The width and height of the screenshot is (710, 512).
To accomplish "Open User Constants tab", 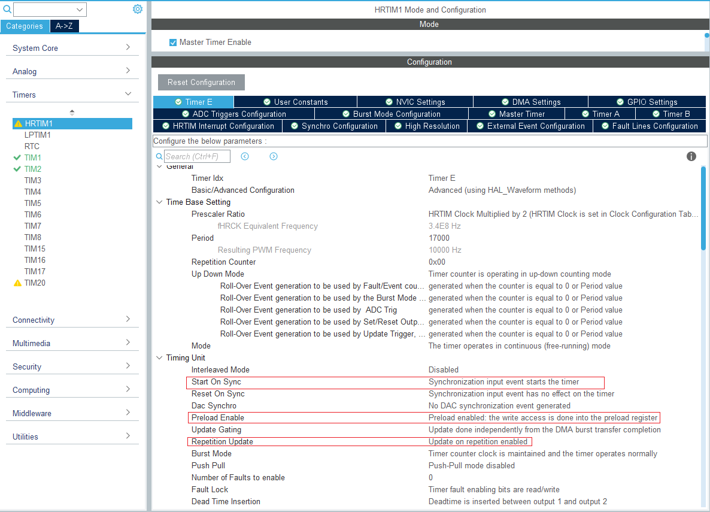I will [295, 102].
